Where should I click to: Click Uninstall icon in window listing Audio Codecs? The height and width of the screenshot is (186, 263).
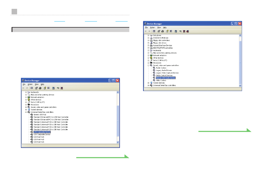coord(184,31)
